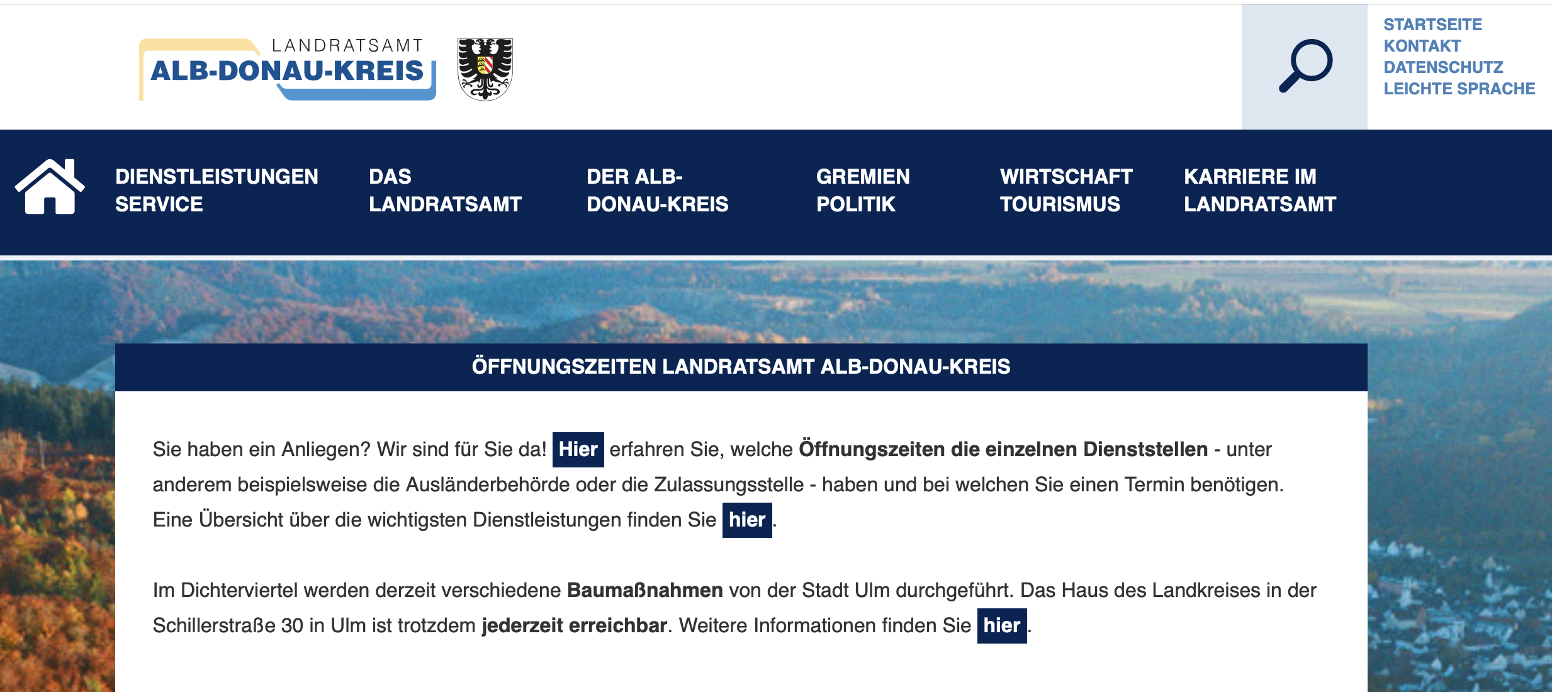Image resolution: width=1552 pixels, height=692 pixels.
Task: Follow the 'Hier' link for Öffnungszeiten
Action: (578, 449)
